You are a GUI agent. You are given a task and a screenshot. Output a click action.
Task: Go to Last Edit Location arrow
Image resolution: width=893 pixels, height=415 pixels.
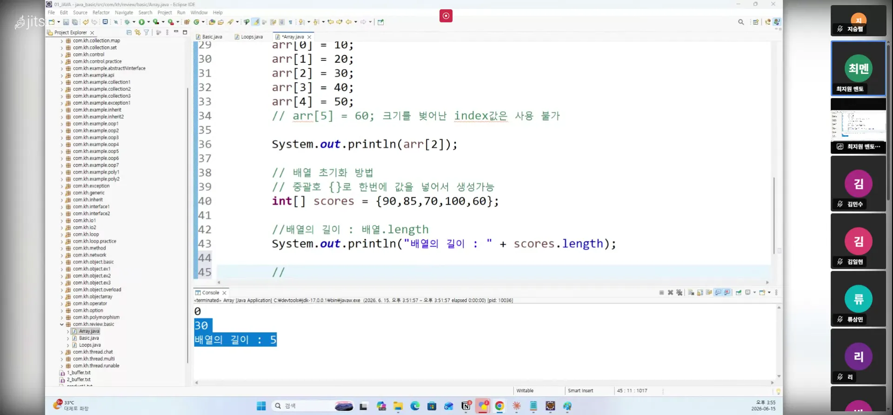(x=331, y=22)
